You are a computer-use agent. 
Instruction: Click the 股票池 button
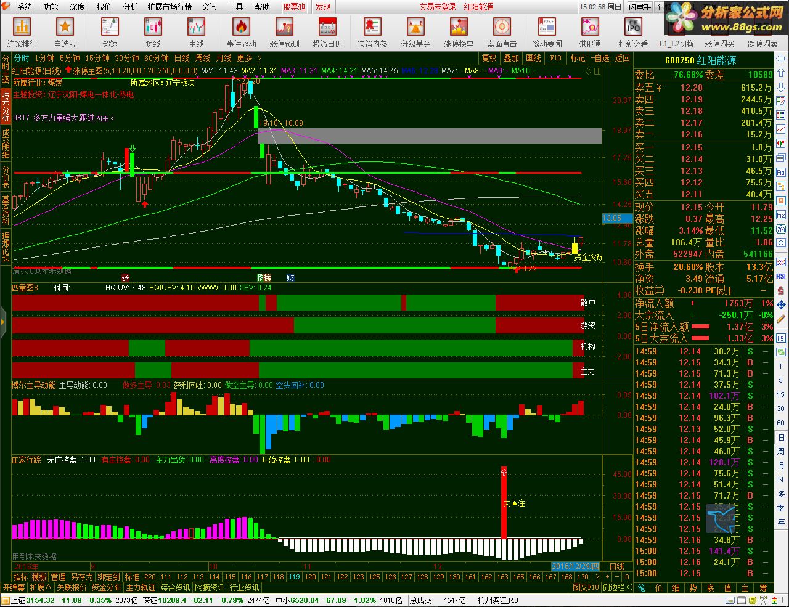(x=294, y=7)
